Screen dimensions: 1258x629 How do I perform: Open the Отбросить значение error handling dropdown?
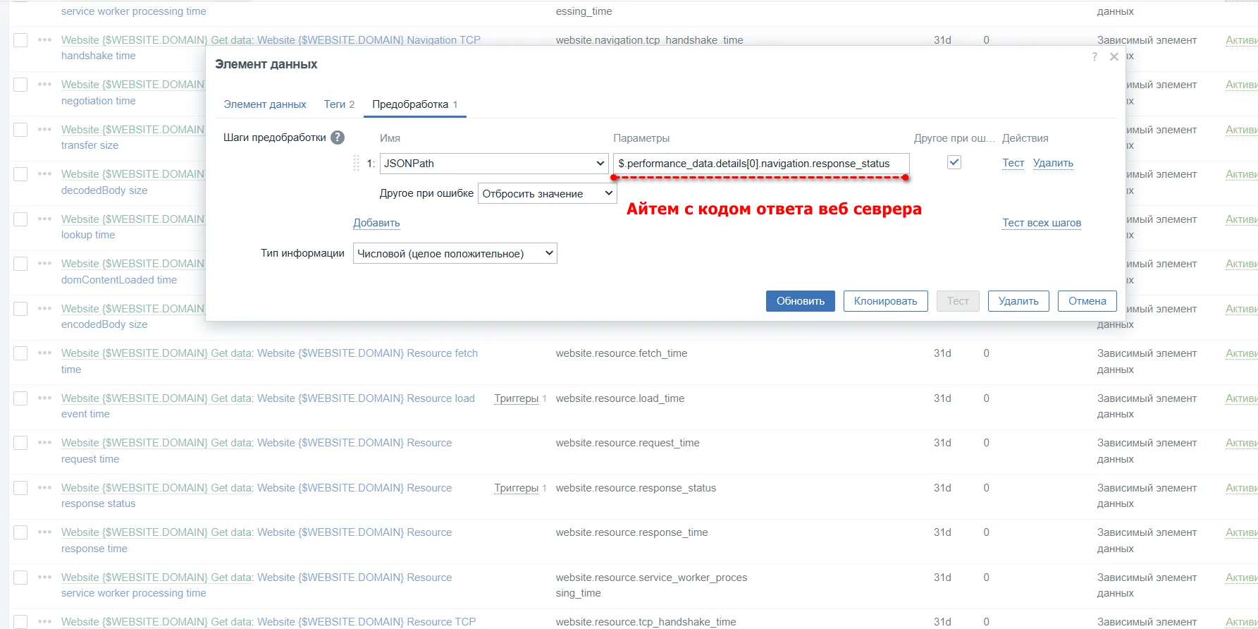(548, 194)
